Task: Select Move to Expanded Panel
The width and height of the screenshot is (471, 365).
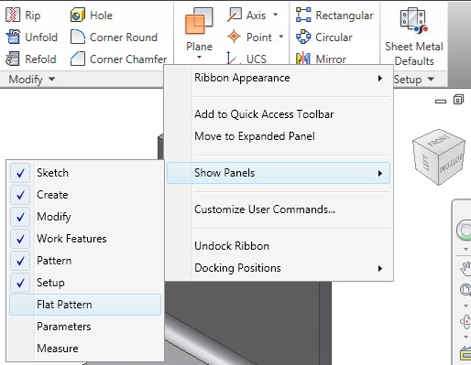Action: [279, 136]
